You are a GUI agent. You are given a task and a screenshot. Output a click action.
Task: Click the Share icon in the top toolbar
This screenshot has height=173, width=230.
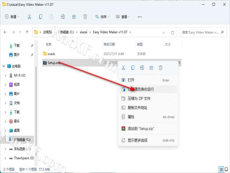(74, 17)
